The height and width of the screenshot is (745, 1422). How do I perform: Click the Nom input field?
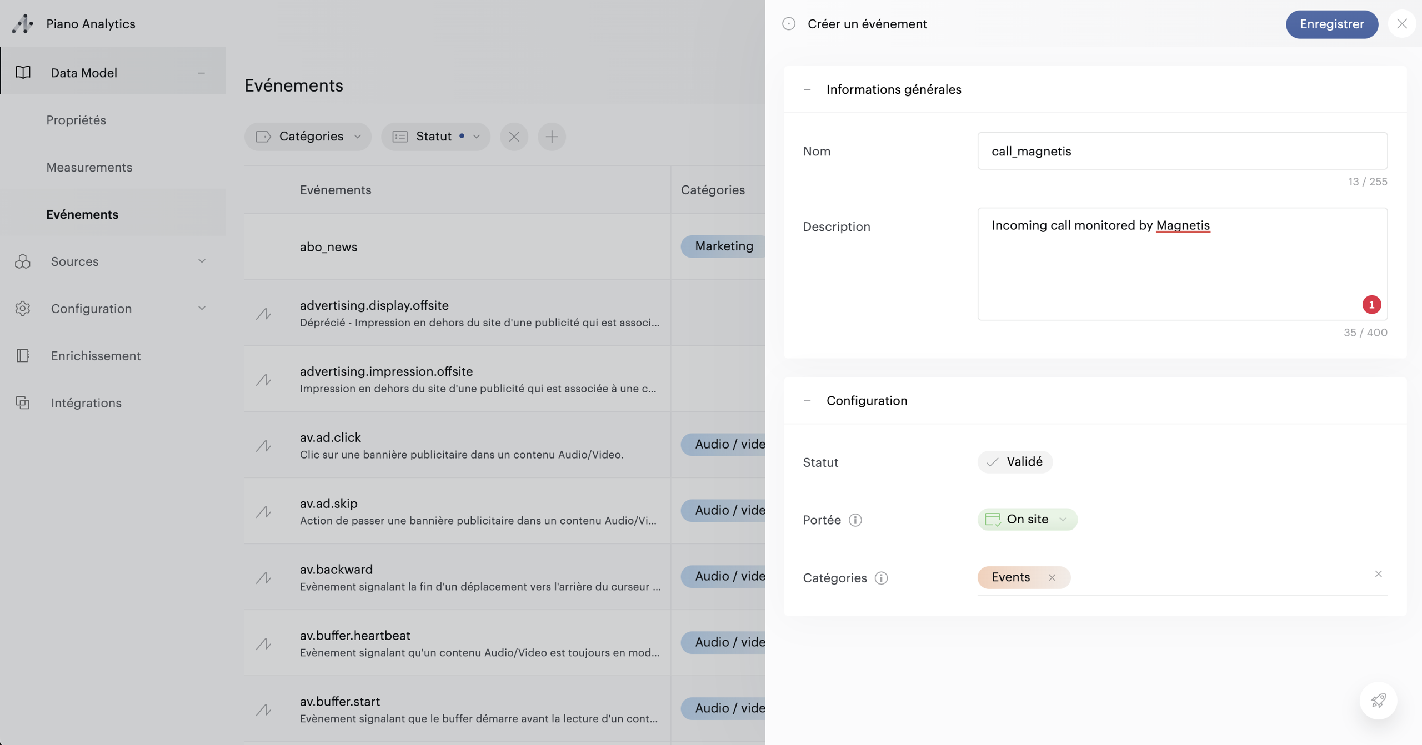click(x=1182, y=151)
